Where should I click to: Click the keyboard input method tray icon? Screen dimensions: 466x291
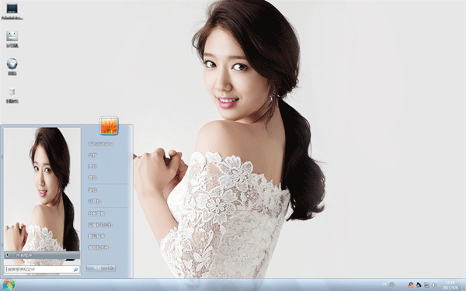391,285
